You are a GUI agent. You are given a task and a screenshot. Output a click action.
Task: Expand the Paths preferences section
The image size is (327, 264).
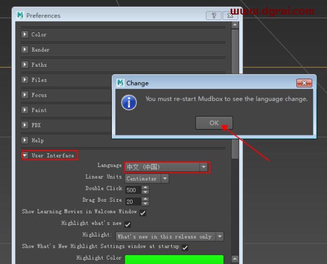pyautogui.click(x=25, y=65)
